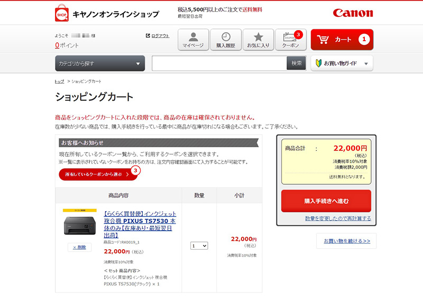This screenshot has height=302, width=423.
Task: Click the 送料無料となります。 note
Action: pyautogui.click(x=348, y=177)
